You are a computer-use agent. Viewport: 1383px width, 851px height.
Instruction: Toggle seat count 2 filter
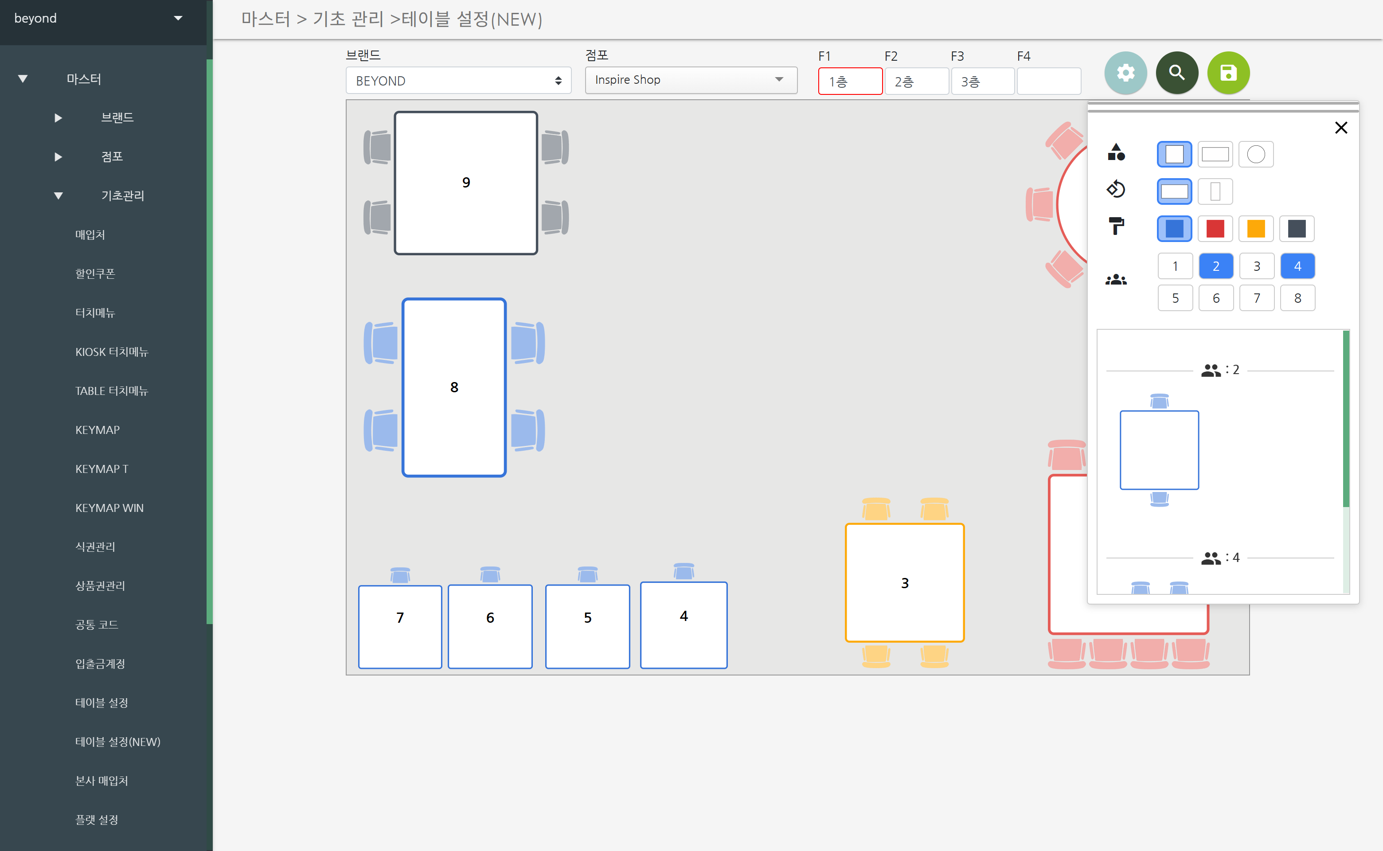[1216, 266]
